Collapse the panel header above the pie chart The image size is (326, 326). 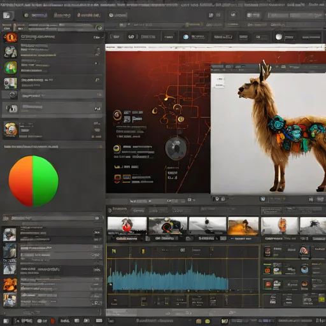[x=53, y=146]
